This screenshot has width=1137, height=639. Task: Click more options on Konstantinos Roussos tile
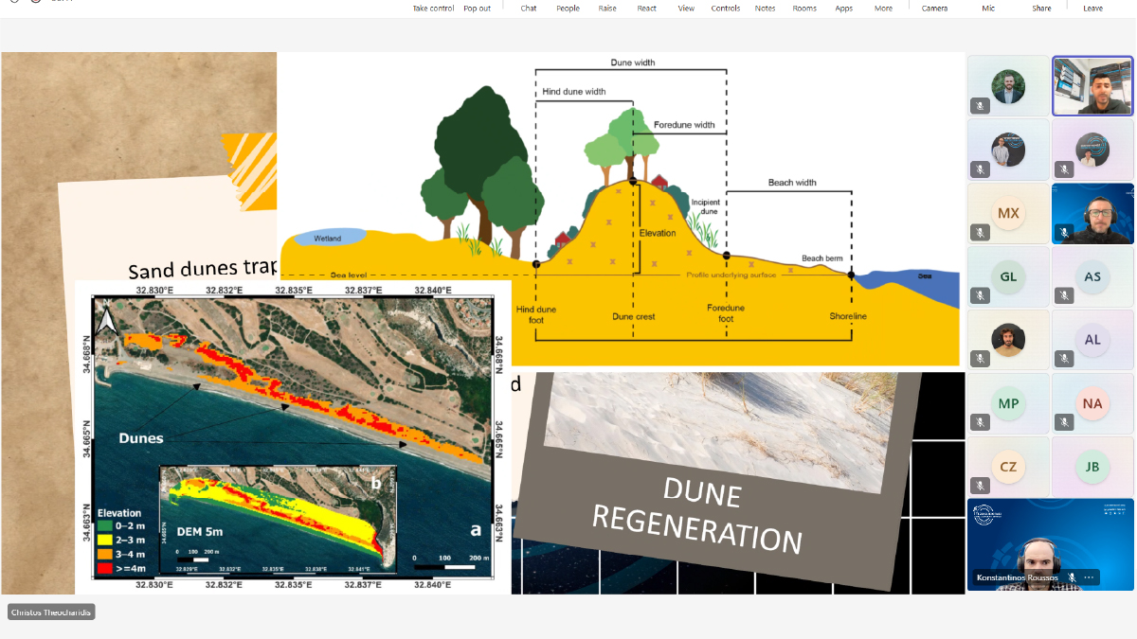(x=1090, y=577)
